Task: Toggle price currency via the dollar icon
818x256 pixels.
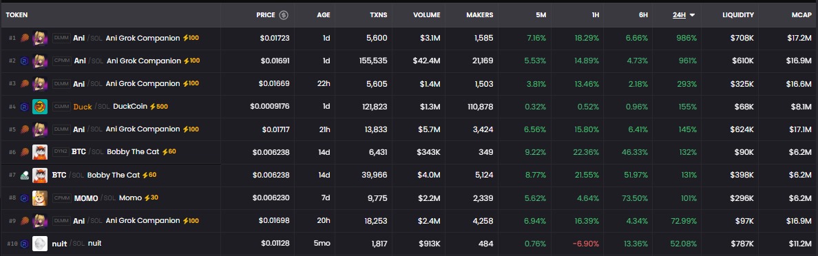Action: point(283,15)
